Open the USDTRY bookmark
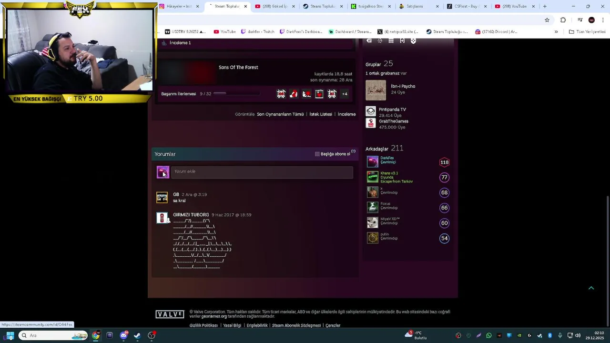The image size is (610, 343). 185,32
